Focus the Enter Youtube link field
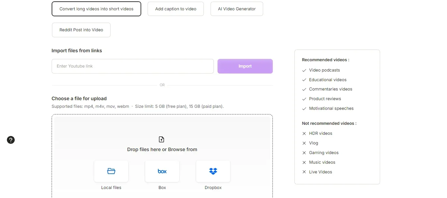This screenshot has height=198, width=447. click(x=133, y=66)
